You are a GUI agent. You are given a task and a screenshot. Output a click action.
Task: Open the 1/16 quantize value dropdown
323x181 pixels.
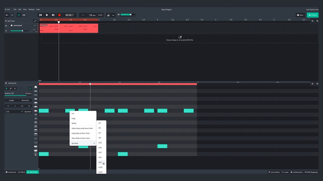click(x=14, y=112)
